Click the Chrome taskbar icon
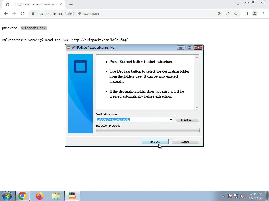The height and width of the screenshot is (201, 269). point(23,196)
